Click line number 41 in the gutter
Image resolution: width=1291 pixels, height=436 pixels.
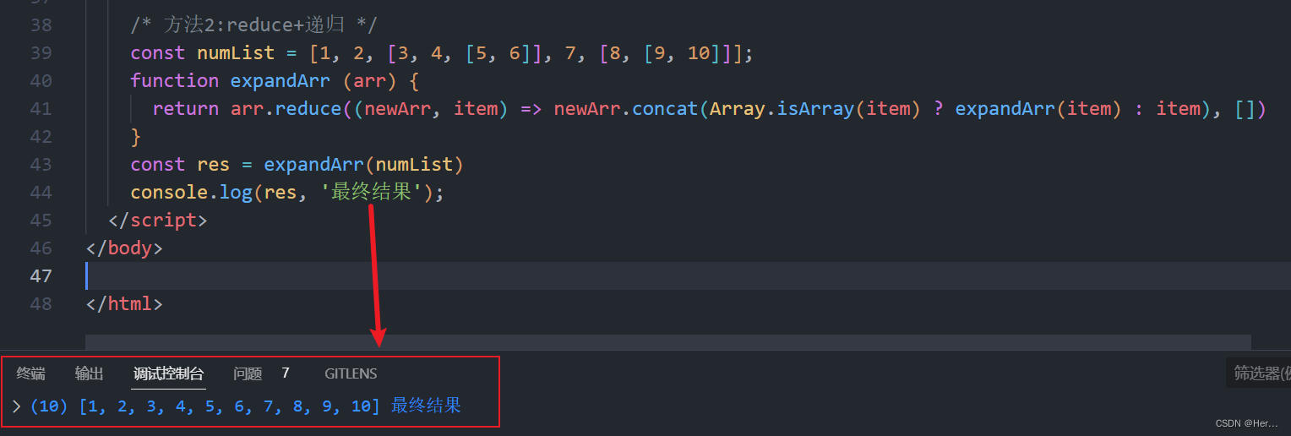[41, 109]
